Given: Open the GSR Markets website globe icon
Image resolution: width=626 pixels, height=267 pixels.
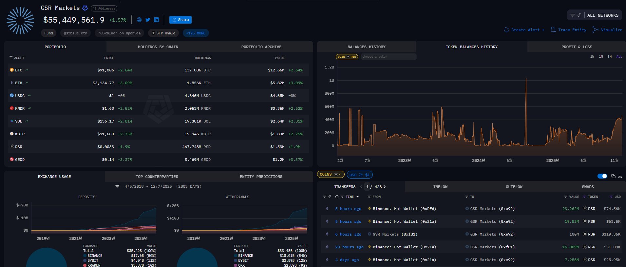Looking at the screenshot, I should (139, 20).
